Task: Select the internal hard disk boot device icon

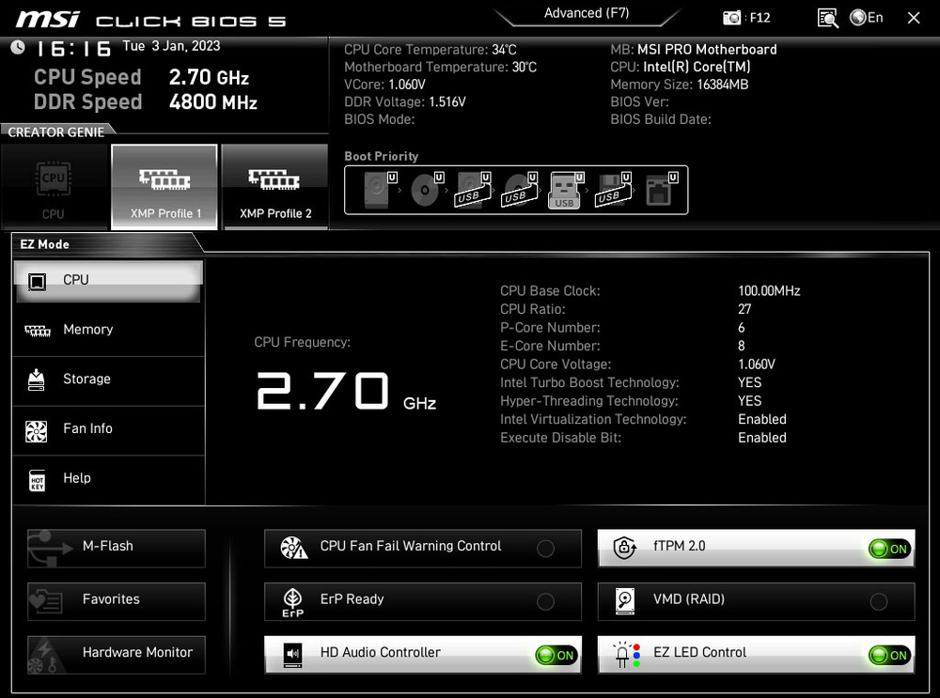Action: pyautogui.click(x=380, y=190)
